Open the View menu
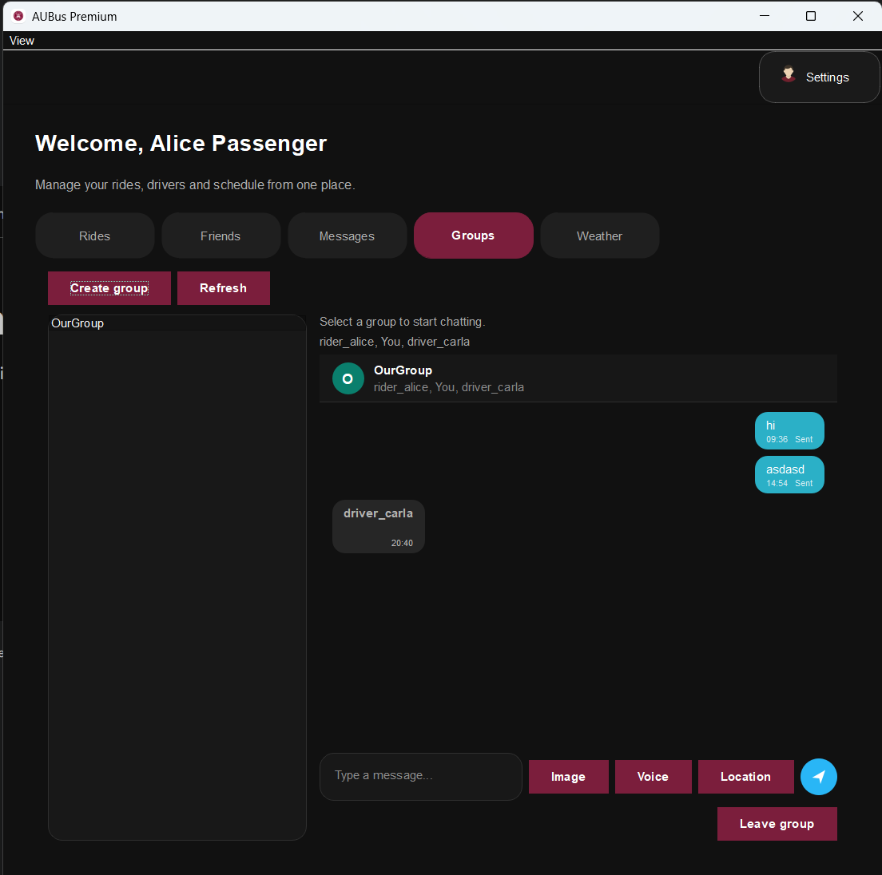The image size is (882, 875). pos(22,41)
